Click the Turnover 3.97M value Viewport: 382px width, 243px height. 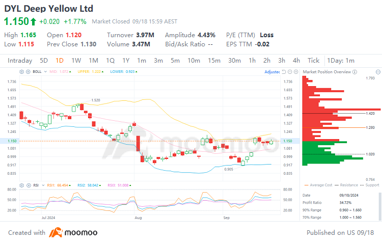click(x=145, y=35)
